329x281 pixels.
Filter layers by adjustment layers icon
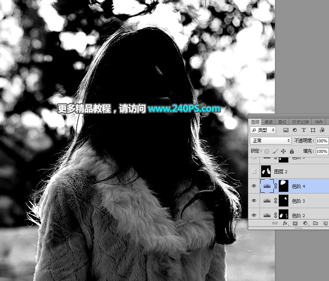point(295,130)
